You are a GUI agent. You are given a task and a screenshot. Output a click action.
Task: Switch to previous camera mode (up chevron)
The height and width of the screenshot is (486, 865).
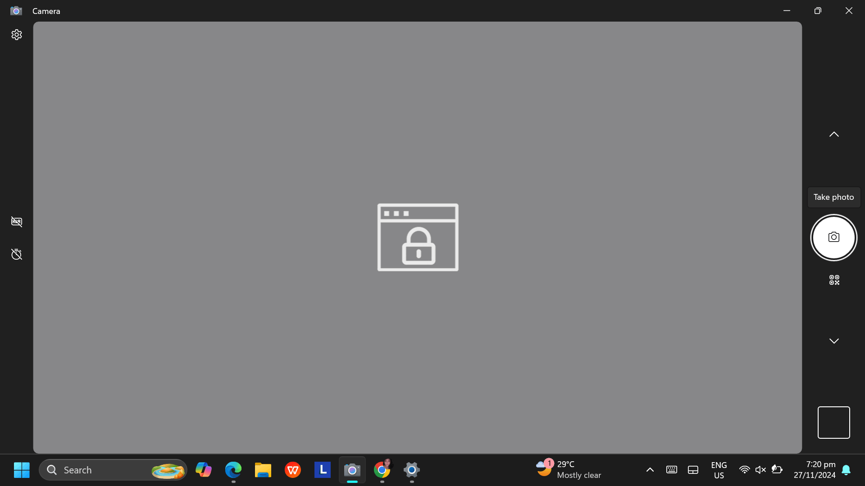[834, 134]
